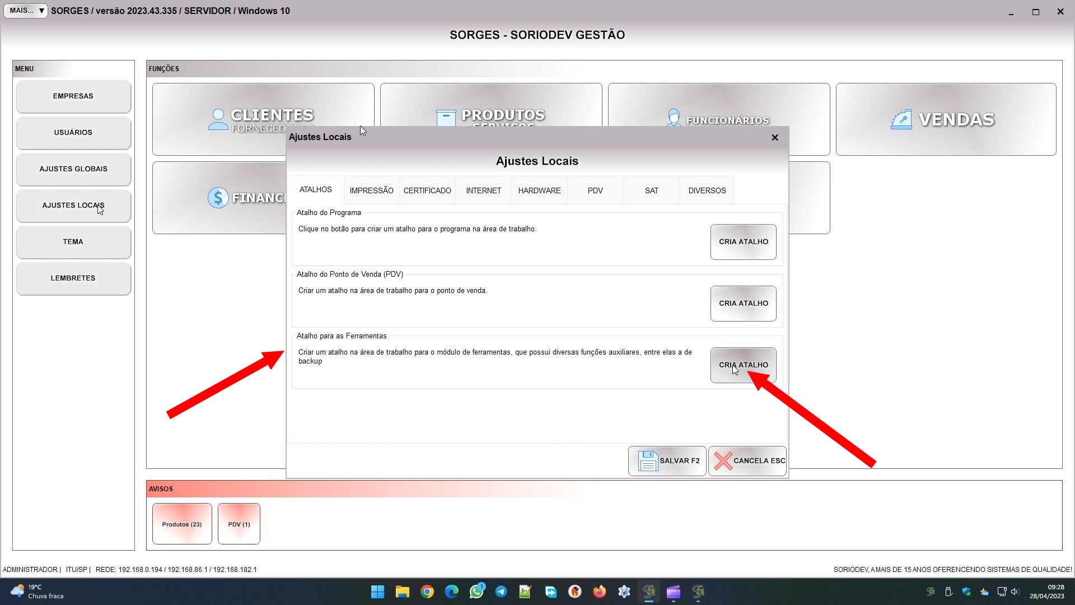This screenshot has height=605, width=1075.
Task: Open Windows Security shield tray icon
Action: pos(966,592)
